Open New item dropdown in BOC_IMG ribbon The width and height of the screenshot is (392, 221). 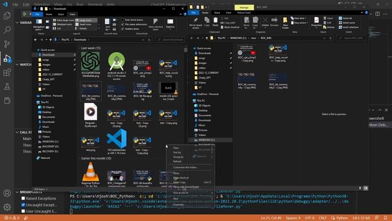point(299,18)
